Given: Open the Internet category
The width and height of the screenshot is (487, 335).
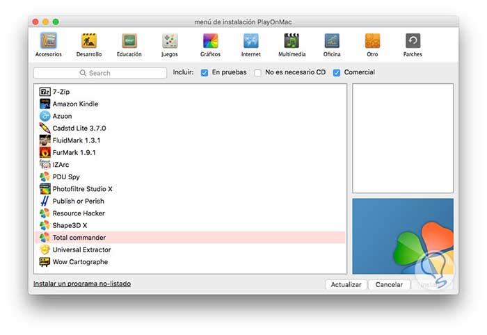Looking at the screenshot, I should (x=251, y=45).
